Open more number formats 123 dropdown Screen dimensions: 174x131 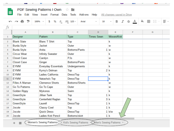73,21
